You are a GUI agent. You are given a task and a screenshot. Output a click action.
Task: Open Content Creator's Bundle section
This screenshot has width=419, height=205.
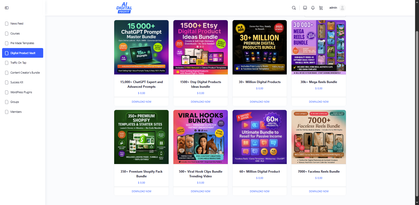[x=23, y=73]
